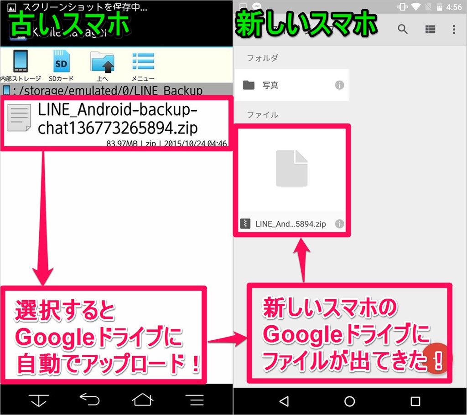Tap the curved back arrow on old phone
Image resolution: width=467 pixels, height=415 pixels.
coord(89,400)
